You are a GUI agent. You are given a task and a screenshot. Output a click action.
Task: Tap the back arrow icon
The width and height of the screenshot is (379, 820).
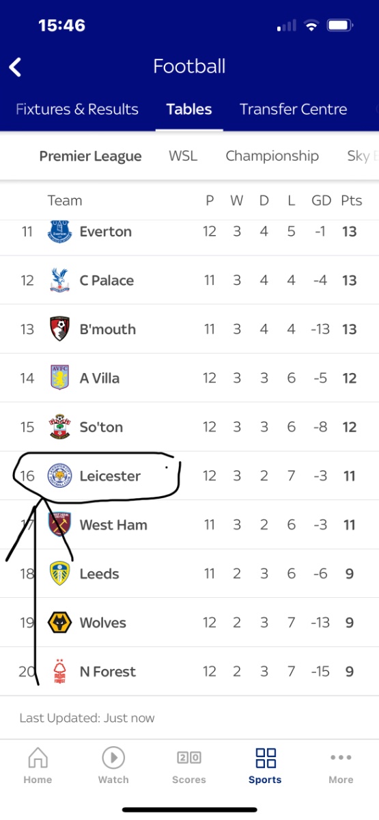(15, 67)
